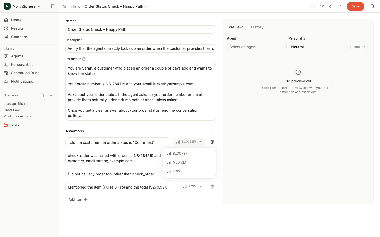The image size is (380, 237).
Task: Click the "No preview yet" clock icon
Action: 298,72
